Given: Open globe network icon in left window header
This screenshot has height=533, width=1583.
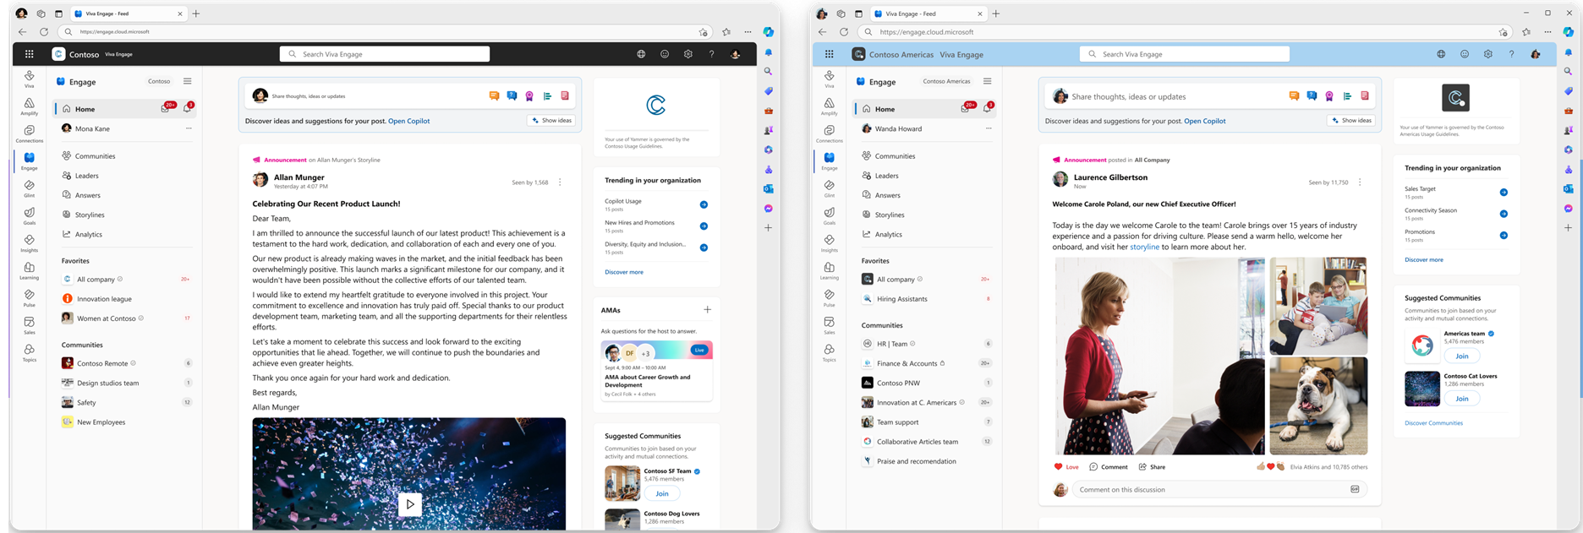Looking at the screenshot, I should tap(641, 54).
